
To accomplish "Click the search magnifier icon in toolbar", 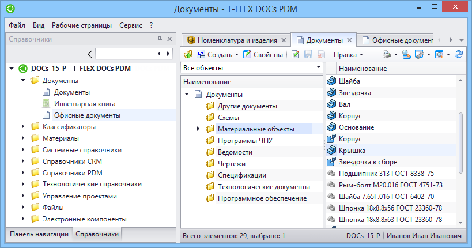I will tap(406, 55).
